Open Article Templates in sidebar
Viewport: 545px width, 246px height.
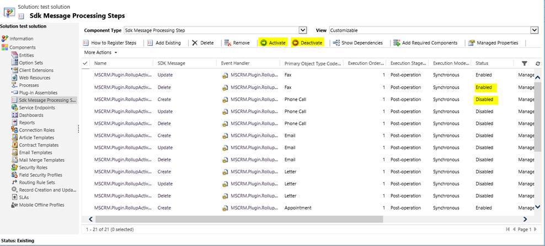click(x=36, y=138)
